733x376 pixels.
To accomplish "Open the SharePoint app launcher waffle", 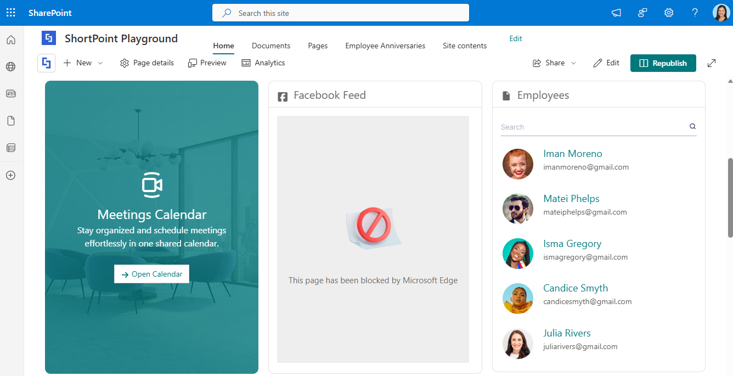I will point(10,12).
